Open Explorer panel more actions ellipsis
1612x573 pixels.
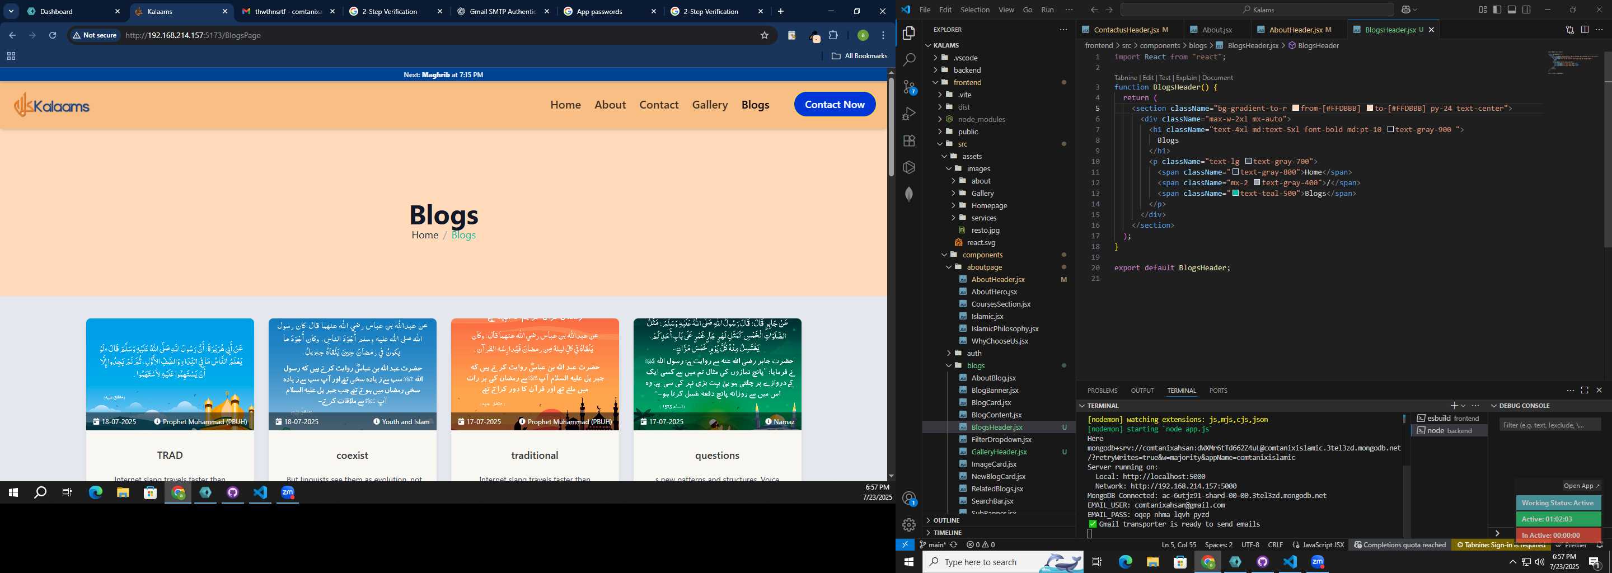1063,30
